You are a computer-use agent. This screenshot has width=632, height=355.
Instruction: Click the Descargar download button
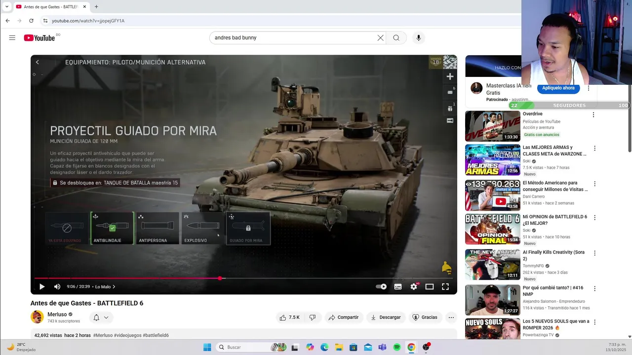[x=386, y=318]
